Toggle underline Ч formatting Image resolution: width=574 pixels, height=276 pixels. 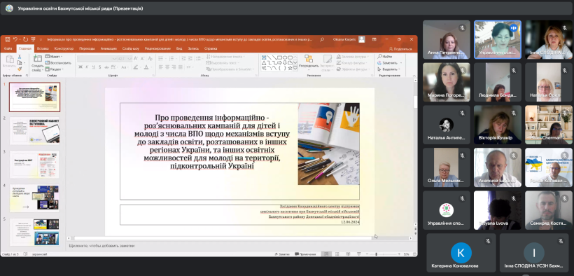[94, 67]
